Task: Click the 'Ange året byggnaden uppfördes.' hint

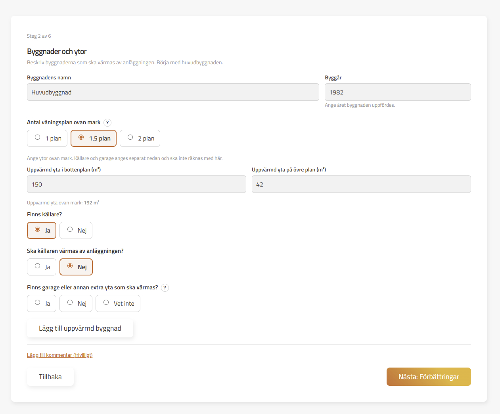Action: [360, 105]
